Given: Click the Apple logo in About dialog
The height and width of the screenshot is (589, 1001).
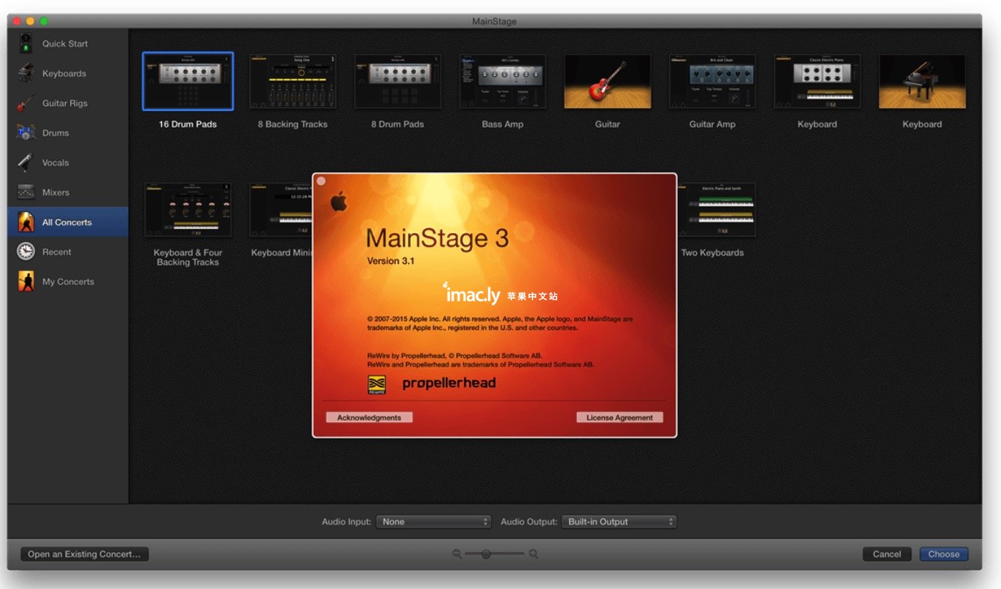Looking at the screenshot, I should tap(339, 201).
